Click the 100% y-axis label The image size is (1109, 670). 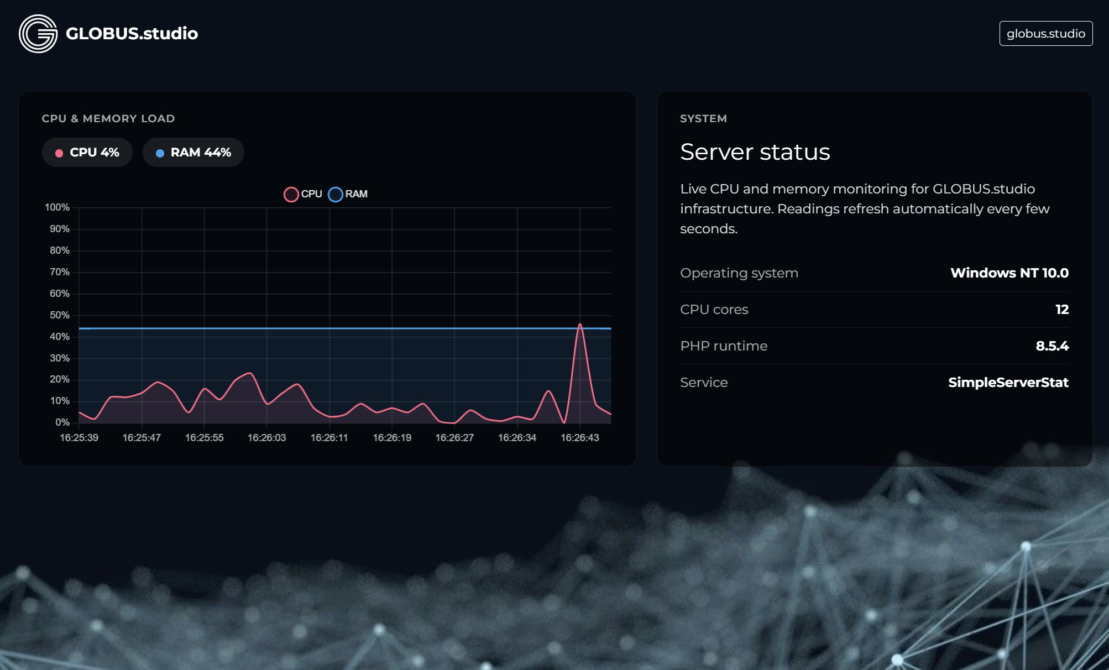57,207
